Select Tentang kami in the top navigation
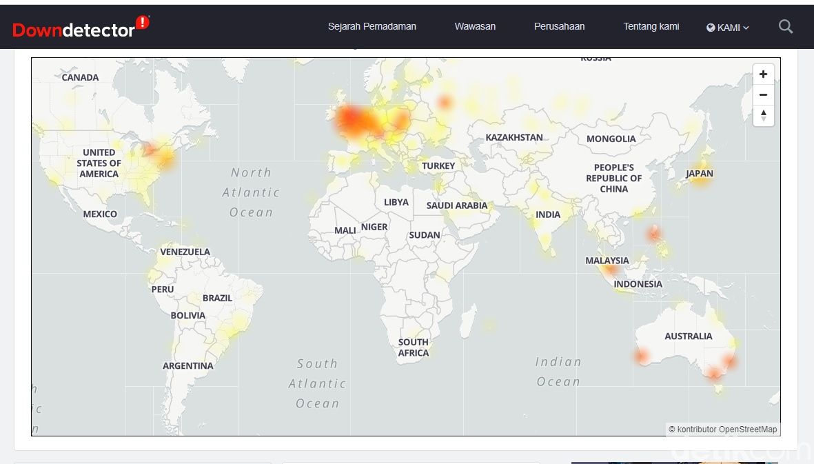Screen dimensions: 814x464 pyautogui.click(x=651, y=26)
